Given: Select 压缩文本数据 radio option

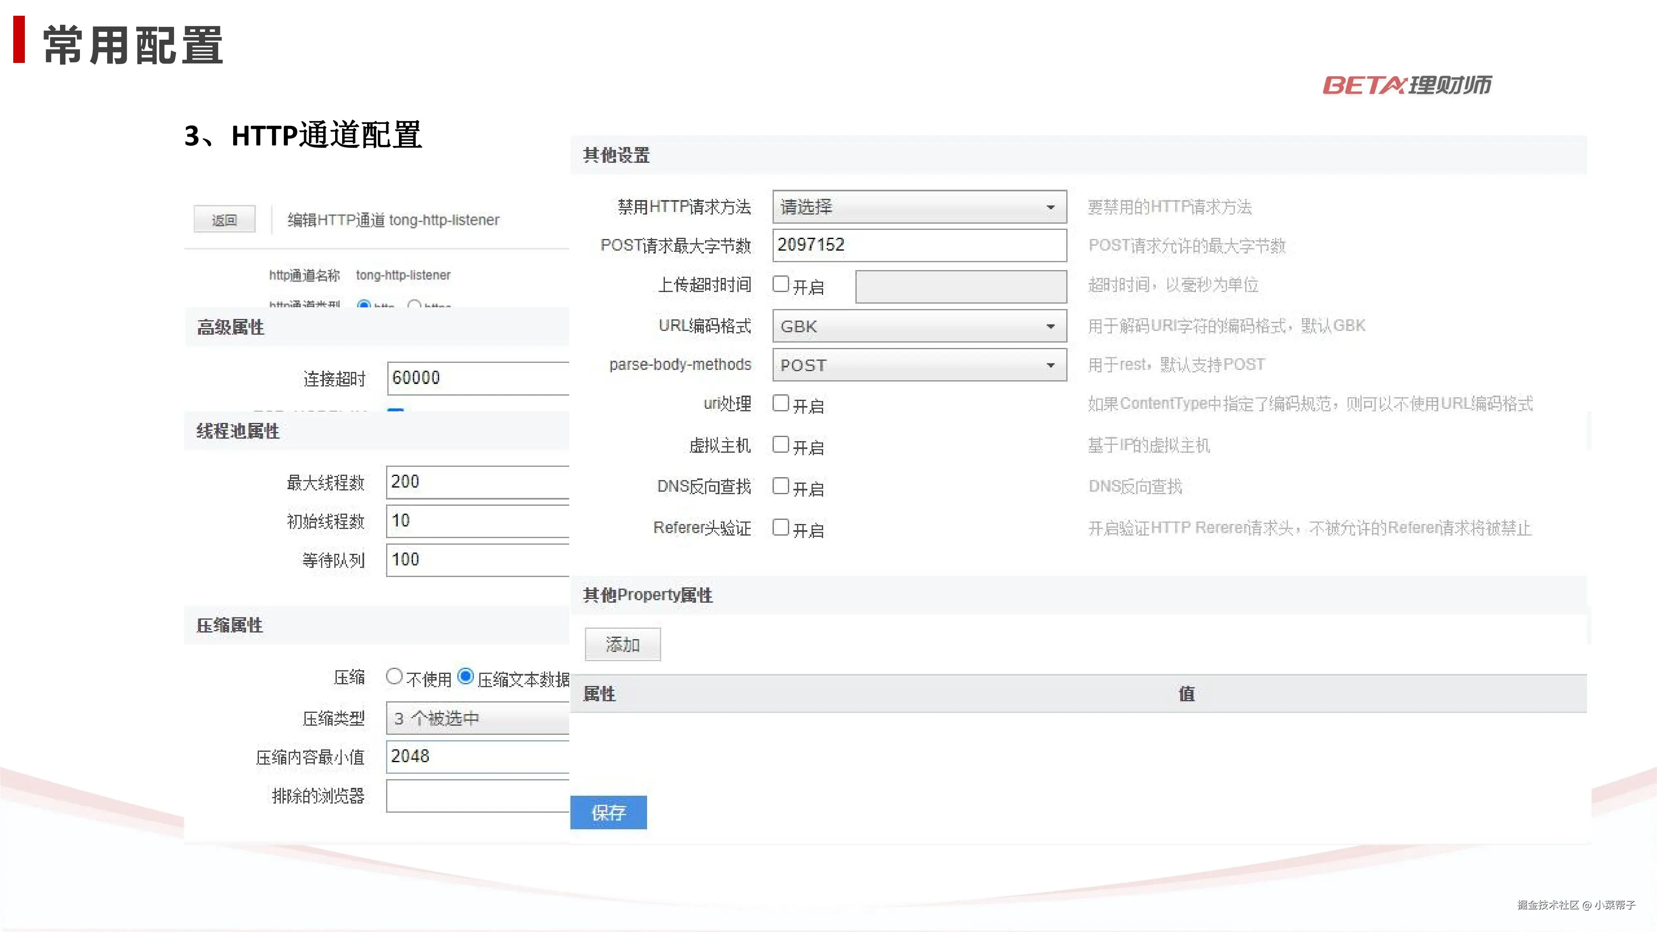Looking at the screenshot, I should 466,676.
